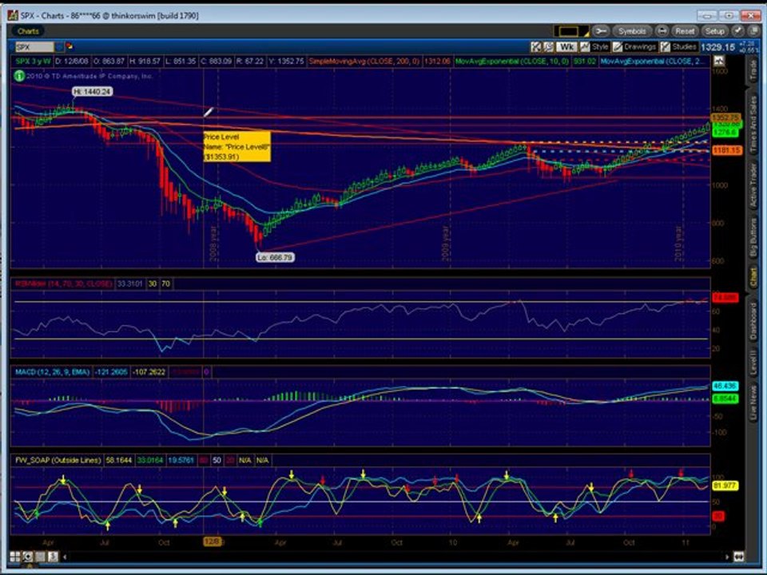
Task: Open the Drawings menu
Action: pyautogui.click(x=634, y=47)
